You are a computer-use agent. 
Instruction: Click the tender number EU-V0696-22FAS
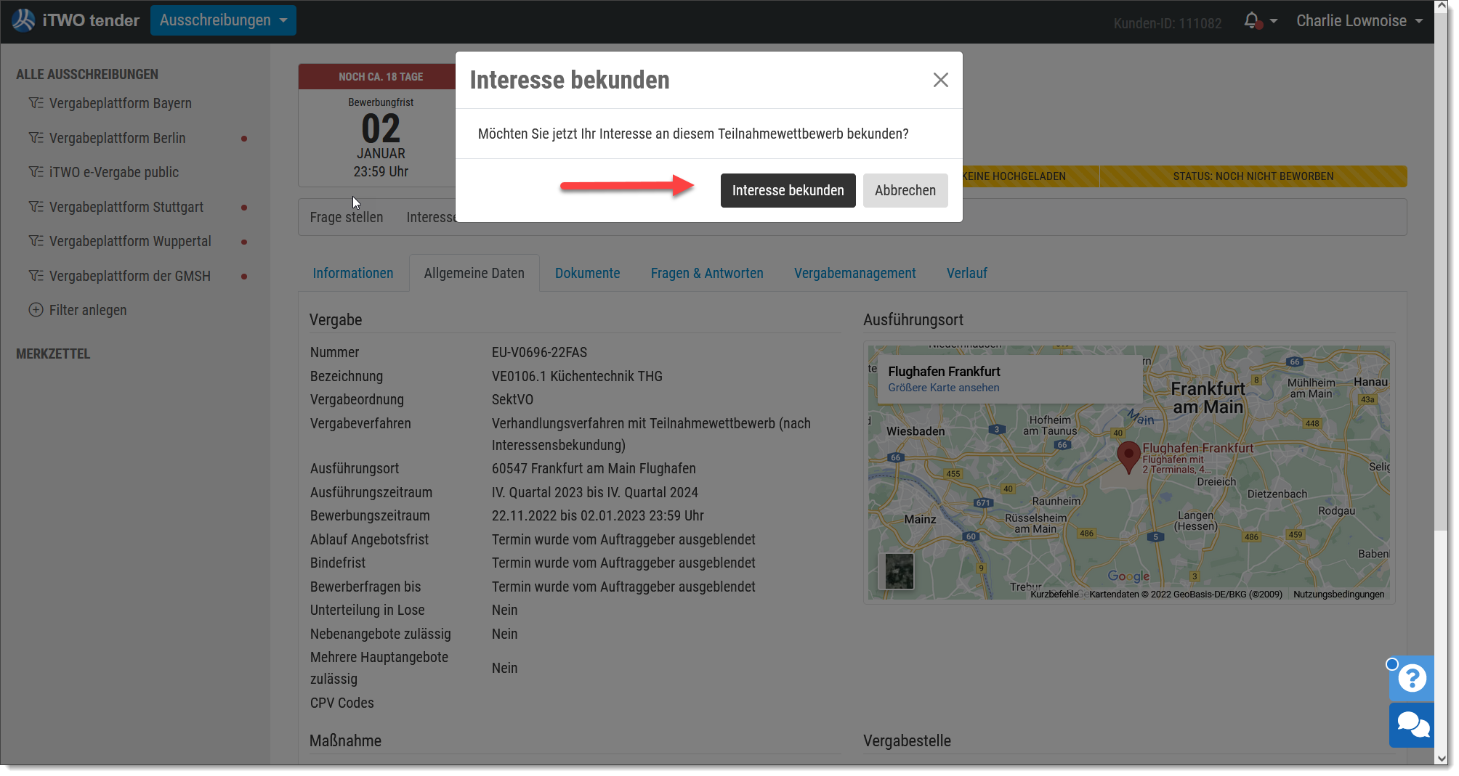539,353
